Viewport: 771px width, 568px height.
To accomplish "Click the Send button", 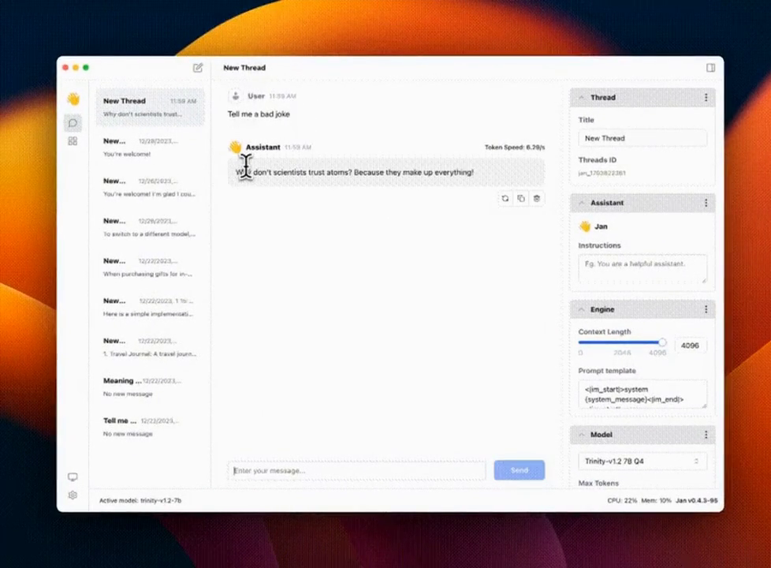I will click(x=520, y=470).
